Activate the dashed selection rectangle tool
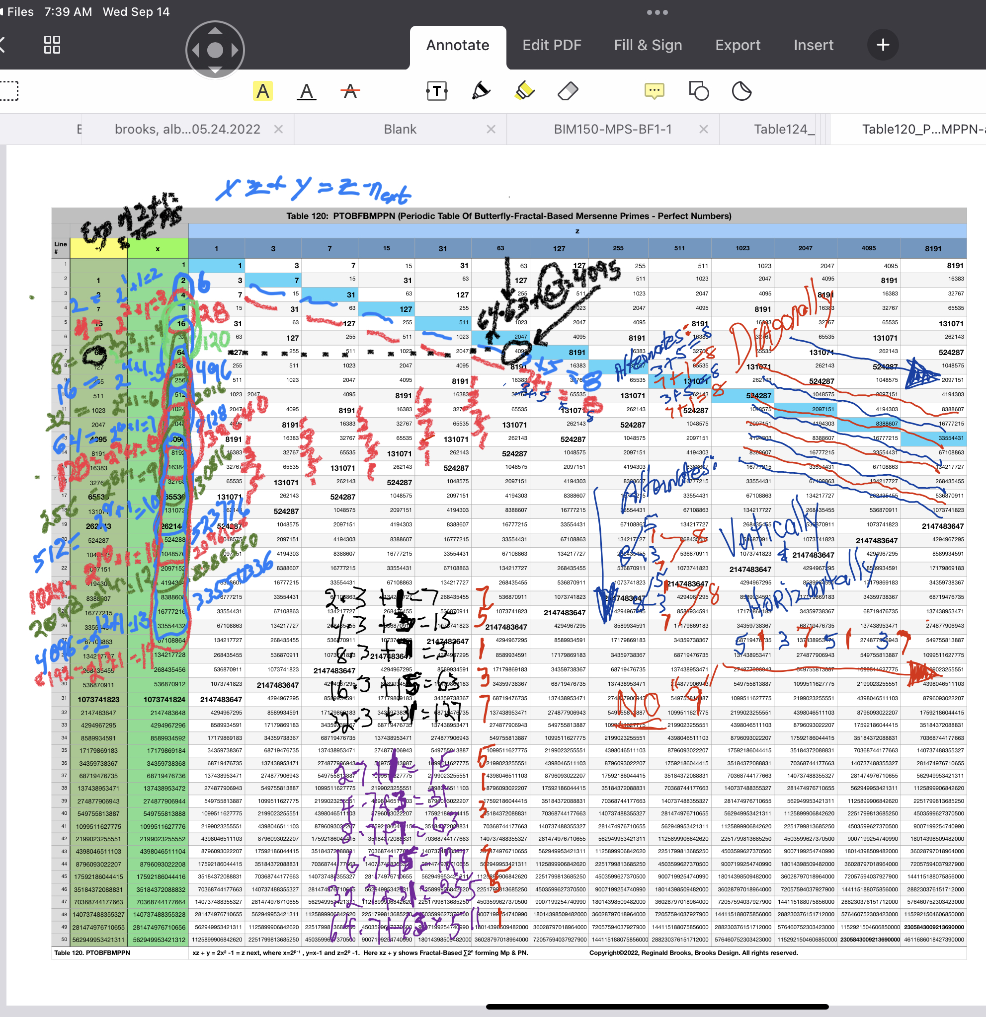 coord(9,91)
